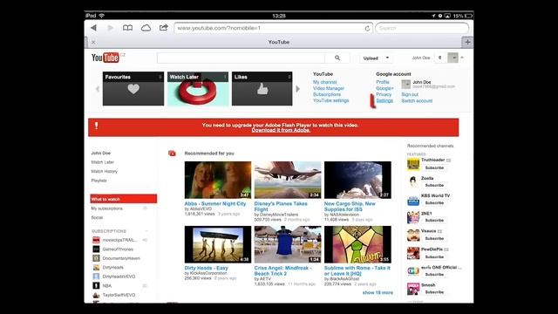Click the Switch account link

[417, 101]
